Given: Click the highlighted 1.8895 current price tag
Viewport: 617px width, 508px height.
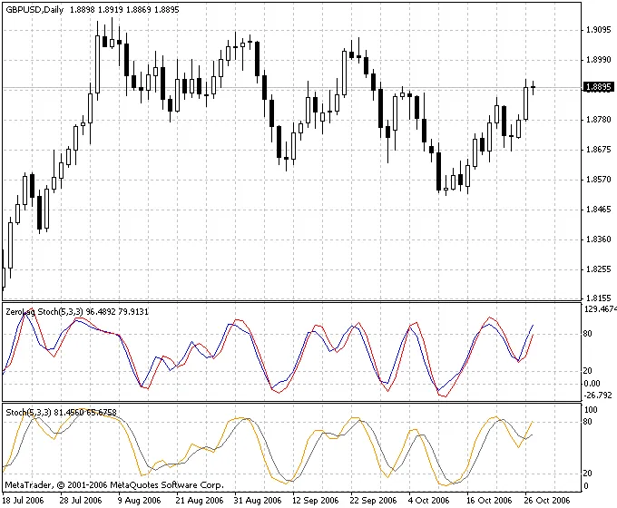Looking at the screenshot, I should coord(598,88).
